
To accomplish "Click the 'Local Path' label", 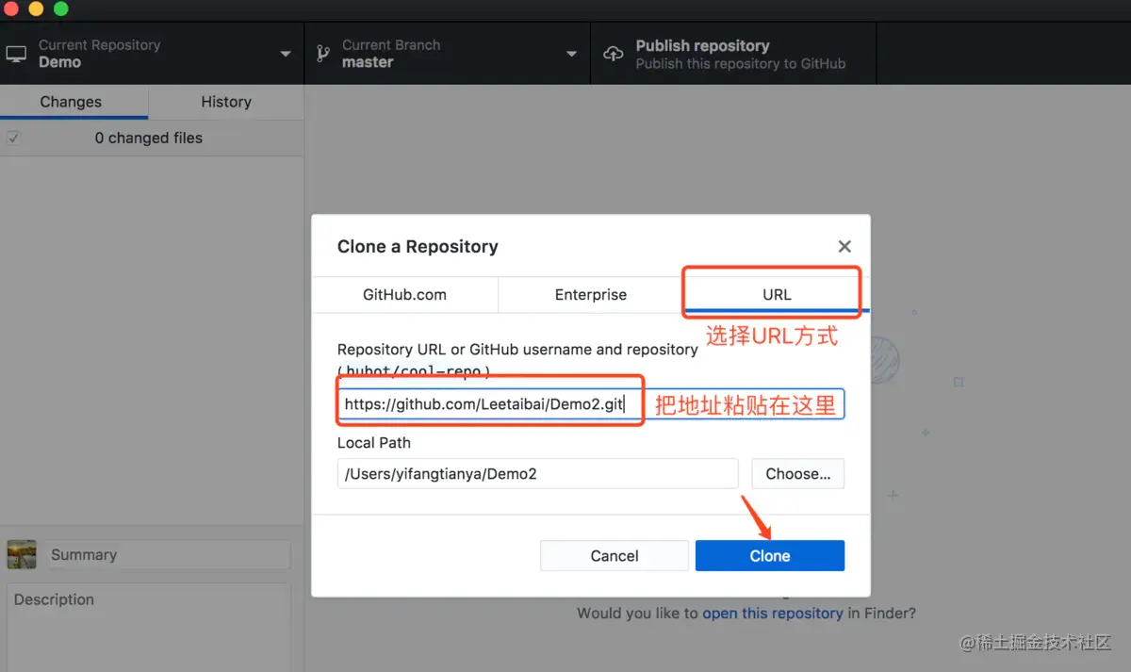I will (x=374, y=442).
